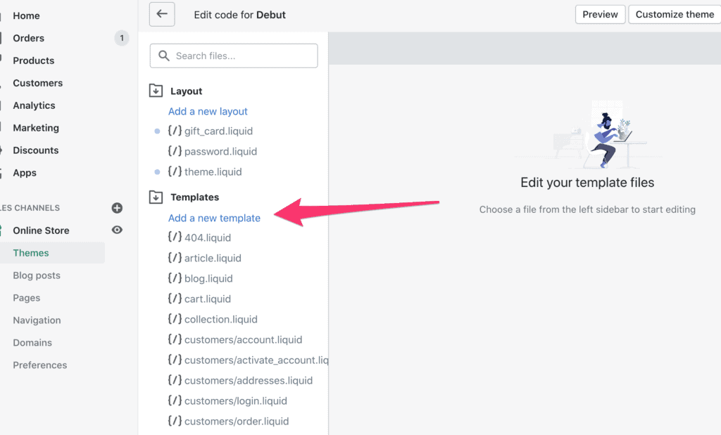Click Add a new template link
The height and width of the screenshot is (435, 721).
click(x=214, y=218)
